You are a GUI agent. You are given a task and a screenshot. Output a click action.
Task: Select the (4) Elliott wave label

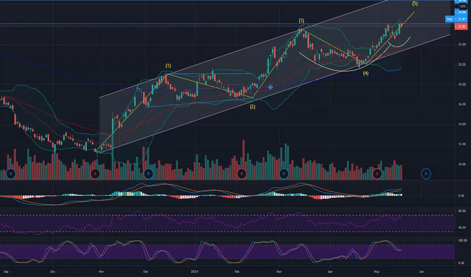click(365, 74)
